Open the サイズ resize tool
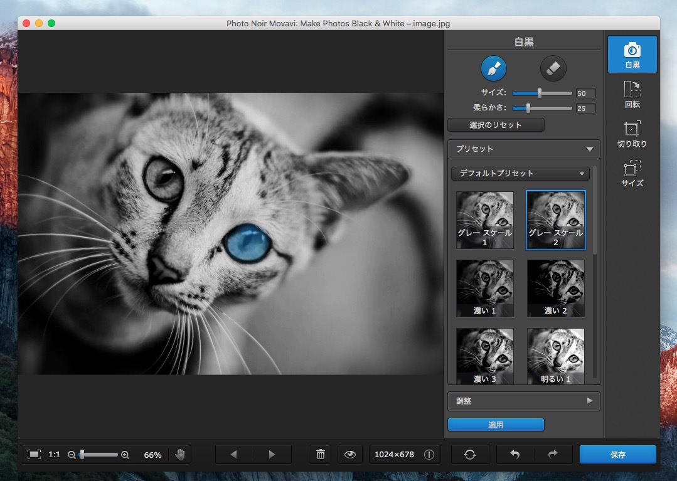The image size is (677, 481). (x=632, y=172)
